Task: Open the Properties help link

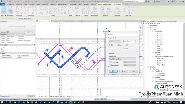Action: pyautogui.click(x=5, y=96)
